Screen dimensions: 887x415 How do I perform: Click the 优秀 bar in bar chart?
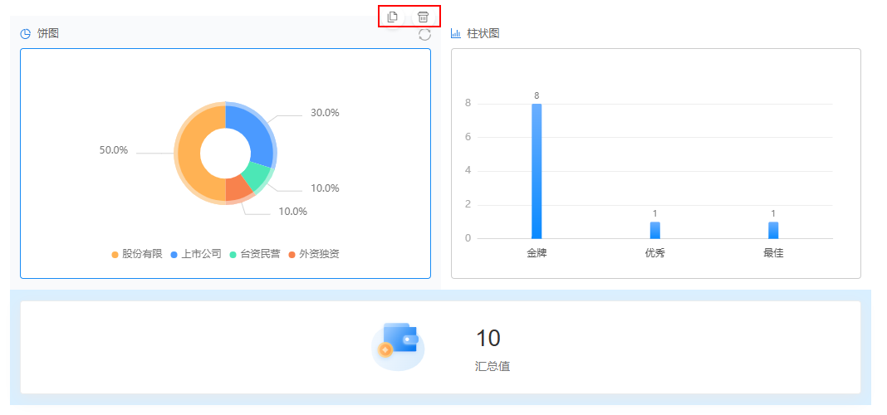(x=655, y=230)
